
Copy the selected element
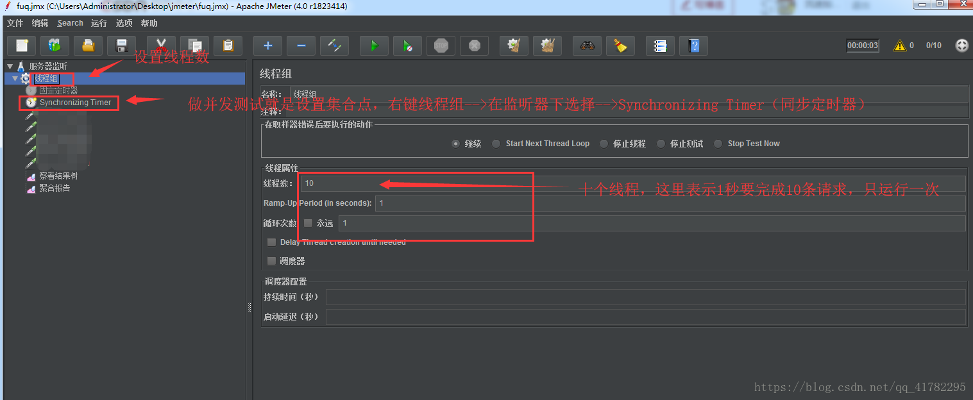(x=194, y=46)
